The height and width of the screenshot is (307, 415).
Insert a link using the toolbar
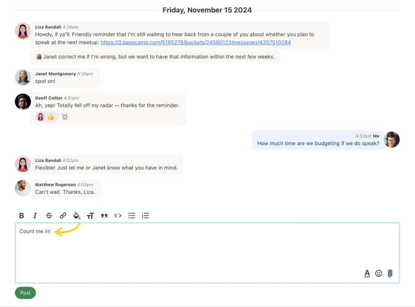pos(63,216)
